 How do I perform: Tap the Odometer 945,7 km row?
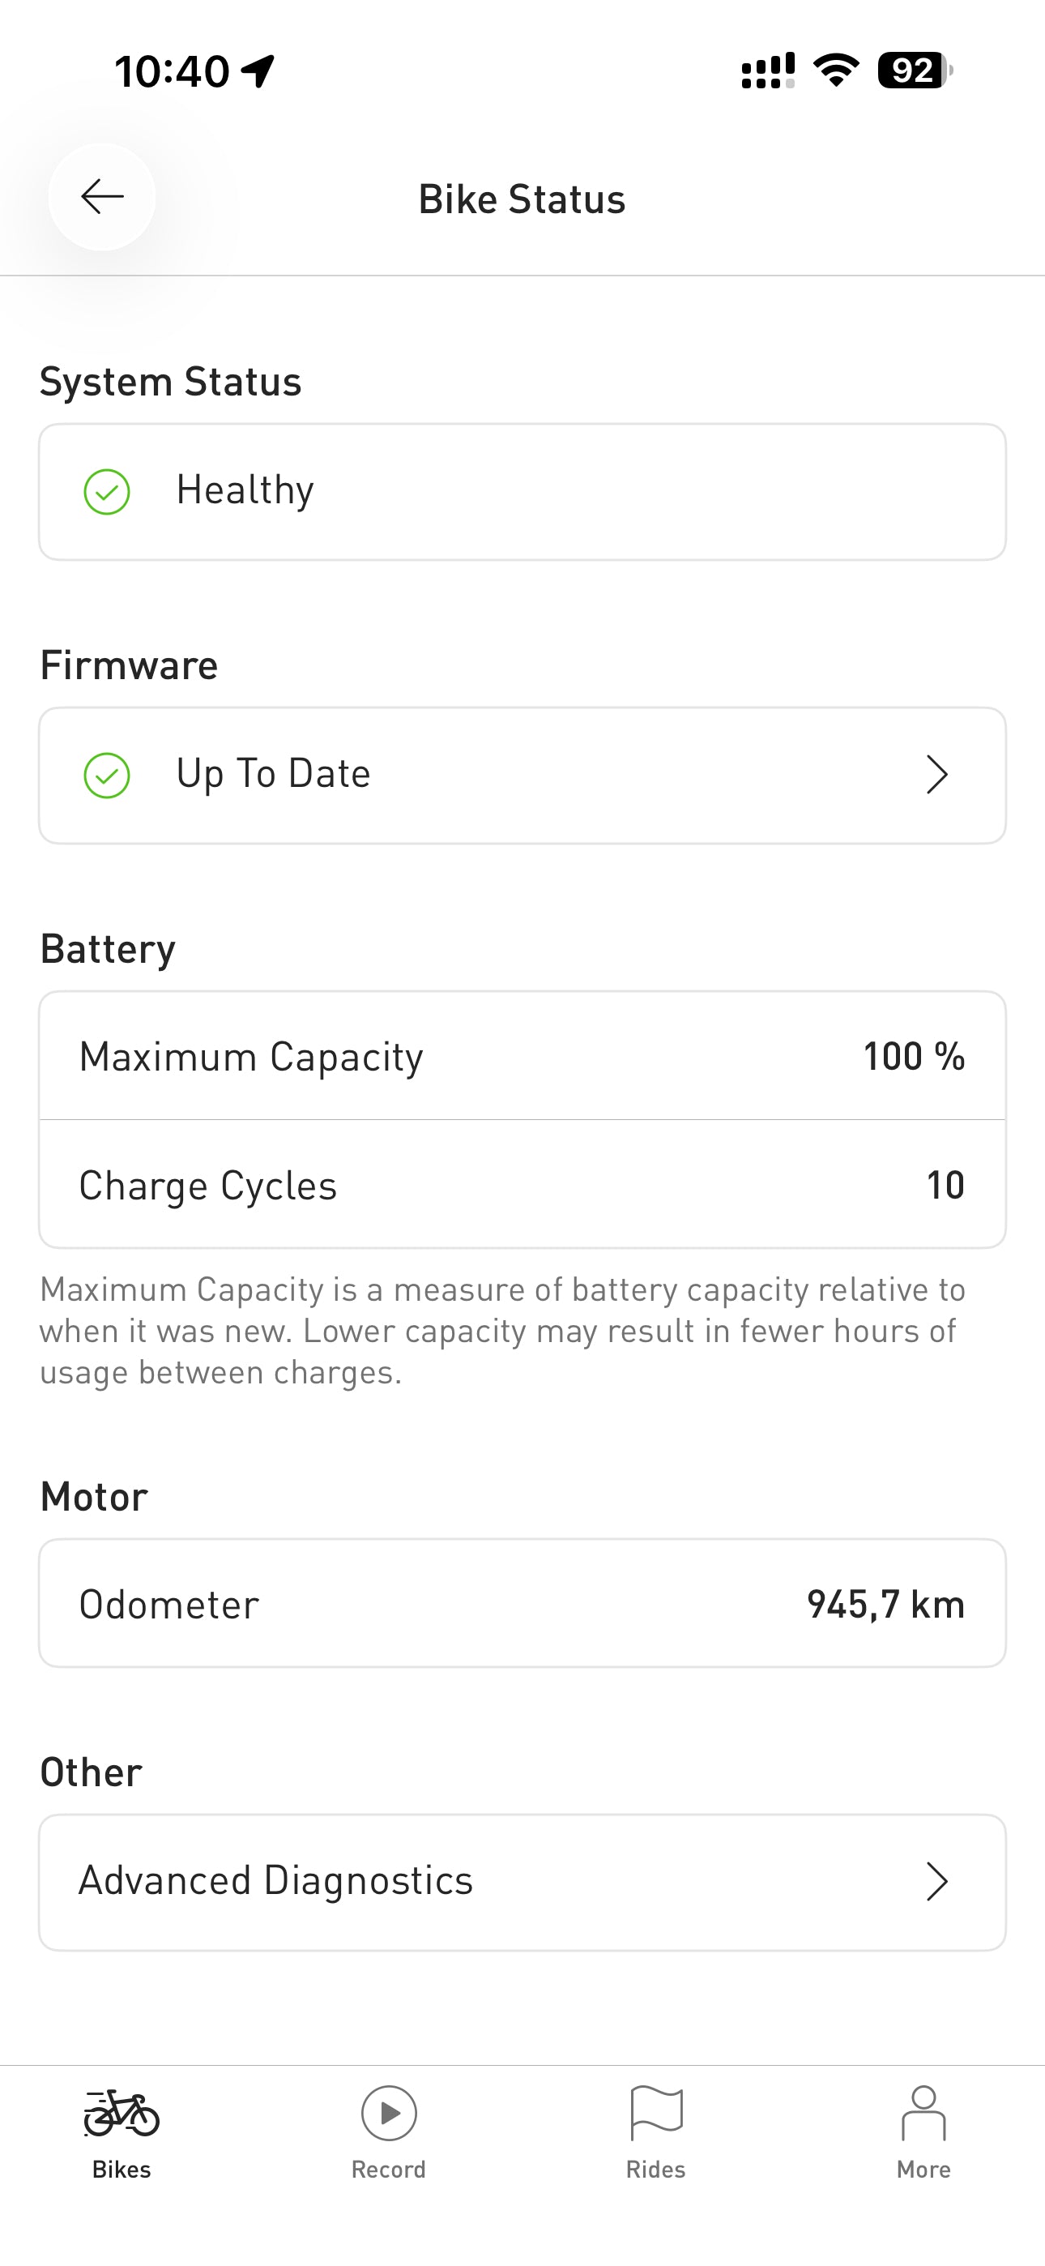522,1604
